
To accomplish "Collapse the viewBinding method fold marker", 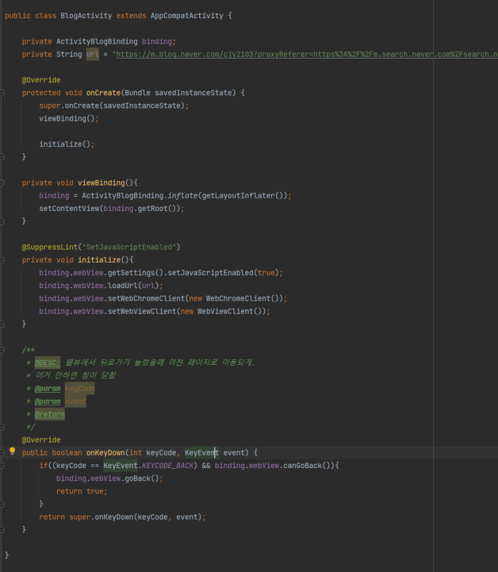I will coord(2,183).
